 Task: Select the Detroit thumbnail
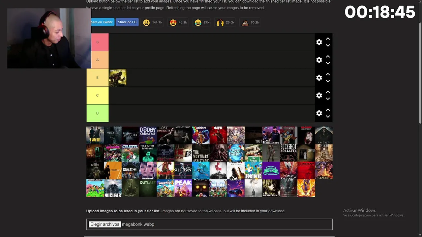point(148,171)
